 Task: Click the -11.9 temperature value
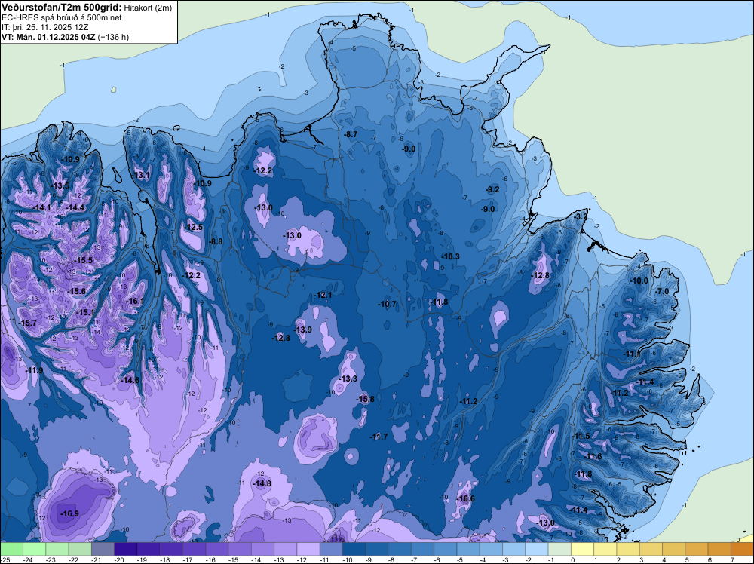(34, 370)
